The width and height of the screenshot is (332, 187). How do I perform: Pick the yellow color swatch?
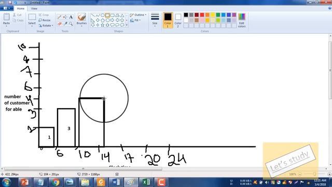tap(213, 15)
